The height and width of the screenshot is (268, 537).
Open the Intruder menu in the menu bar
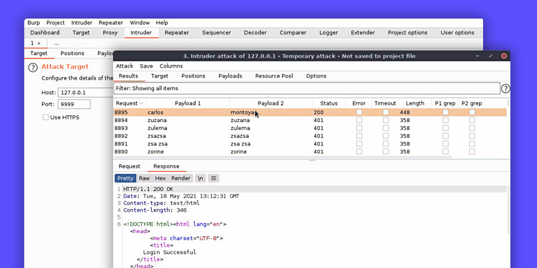tap(81, 23)
